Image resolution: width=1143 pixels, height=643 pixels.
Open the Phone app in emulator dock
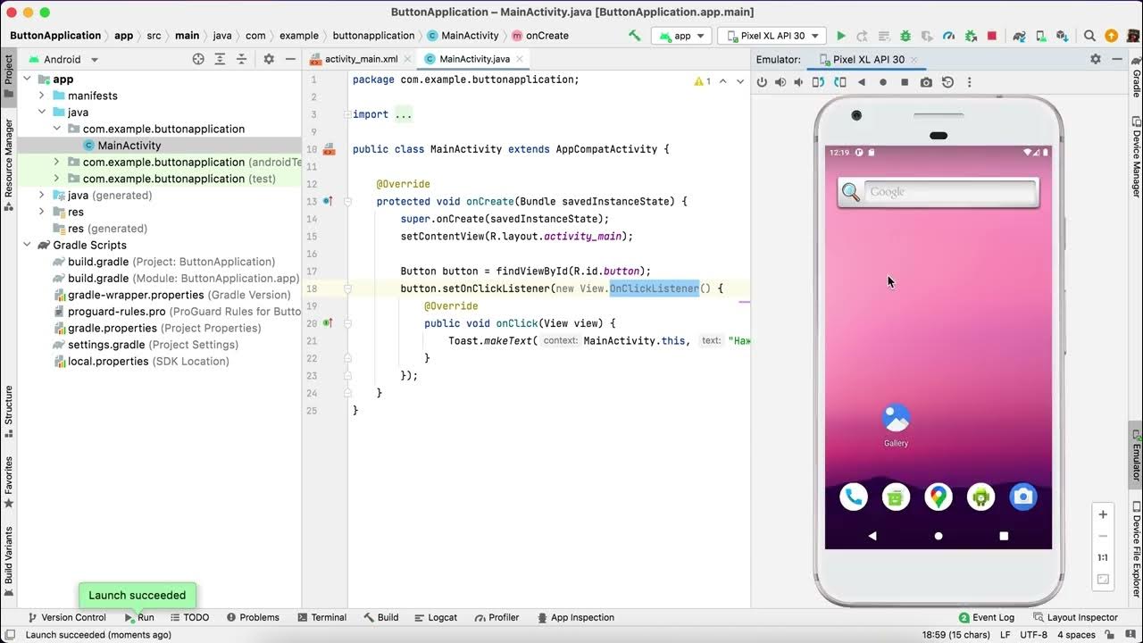tap(854, 497)
